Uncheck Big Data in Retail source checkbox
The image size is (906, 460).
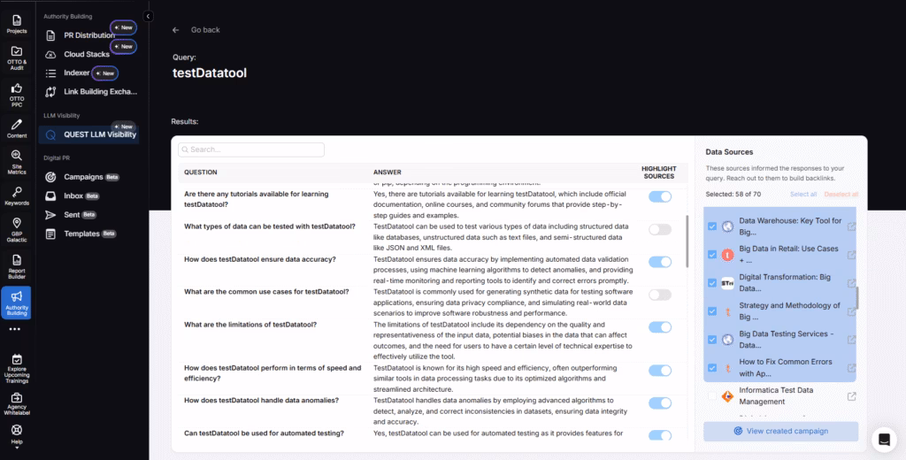713,255
